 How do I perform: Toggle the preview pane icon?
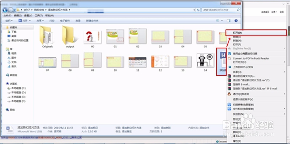(229, 21)
